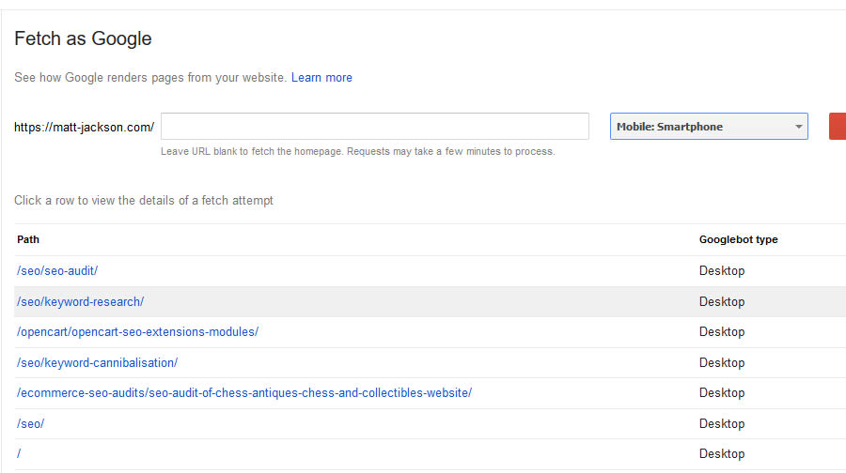Open the /seo/keyword-research/ path link
Screen dimensions: 846x473
point(81,301)
